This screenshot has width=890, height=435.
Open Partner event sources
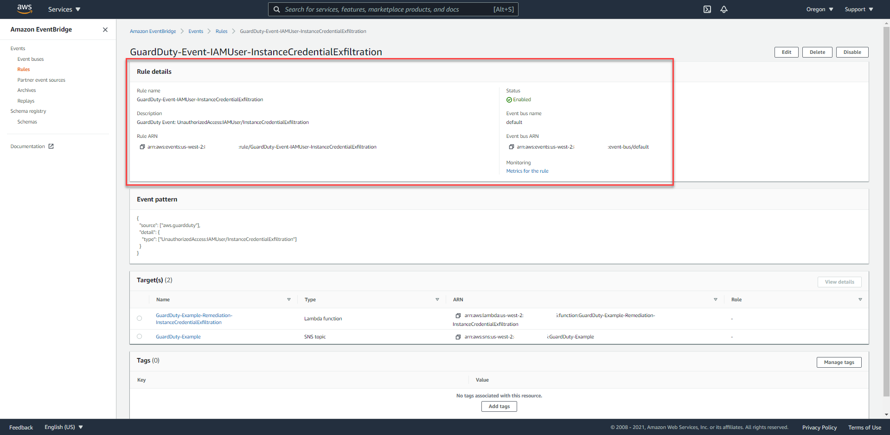coord(41,80)
